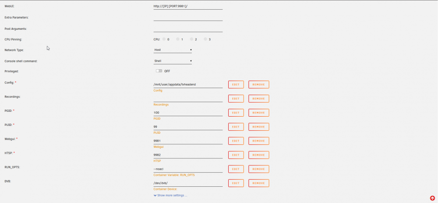Select CPU 3 pinning checkbox
Image resolution: width=438 pixels, height=203 pixels.
205,39
